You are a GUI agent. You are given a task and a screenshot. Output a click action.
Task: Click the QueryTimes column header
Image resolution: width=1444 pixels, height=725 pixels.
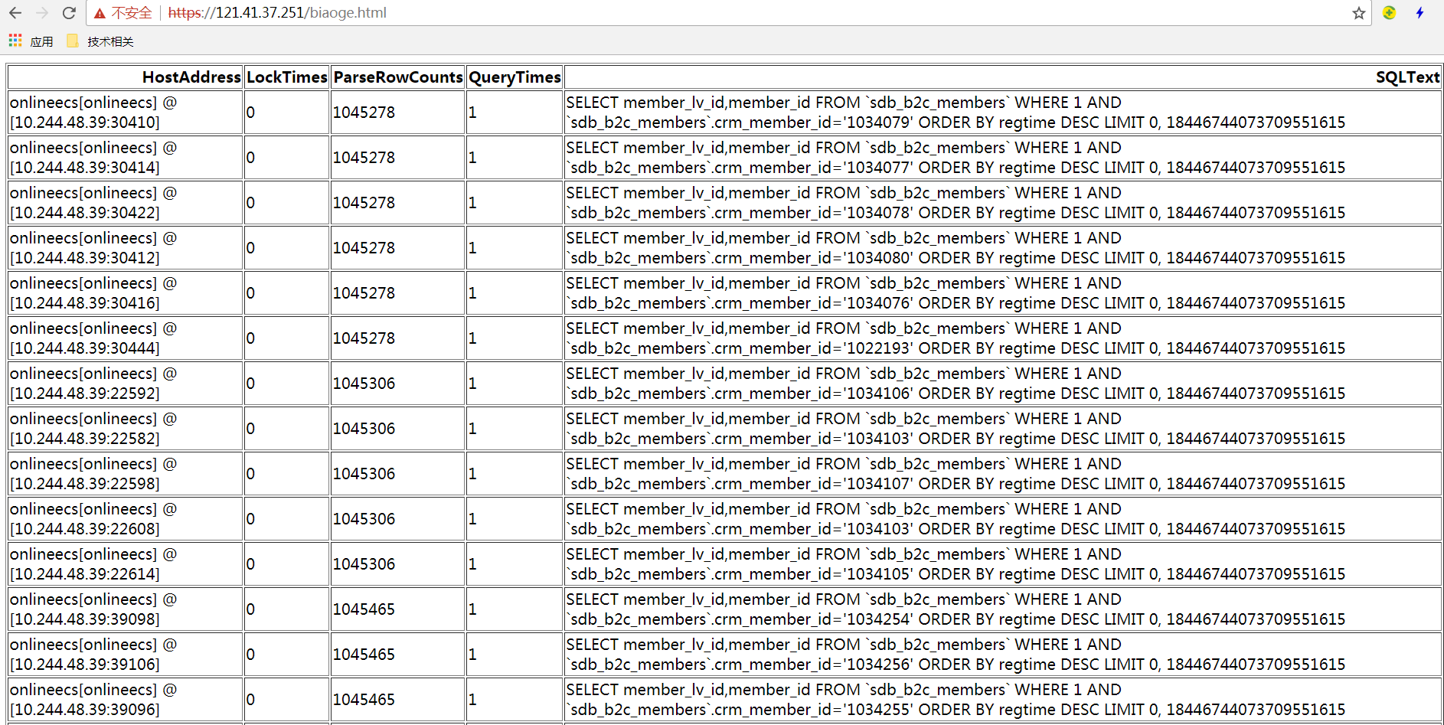pos(515,77)
